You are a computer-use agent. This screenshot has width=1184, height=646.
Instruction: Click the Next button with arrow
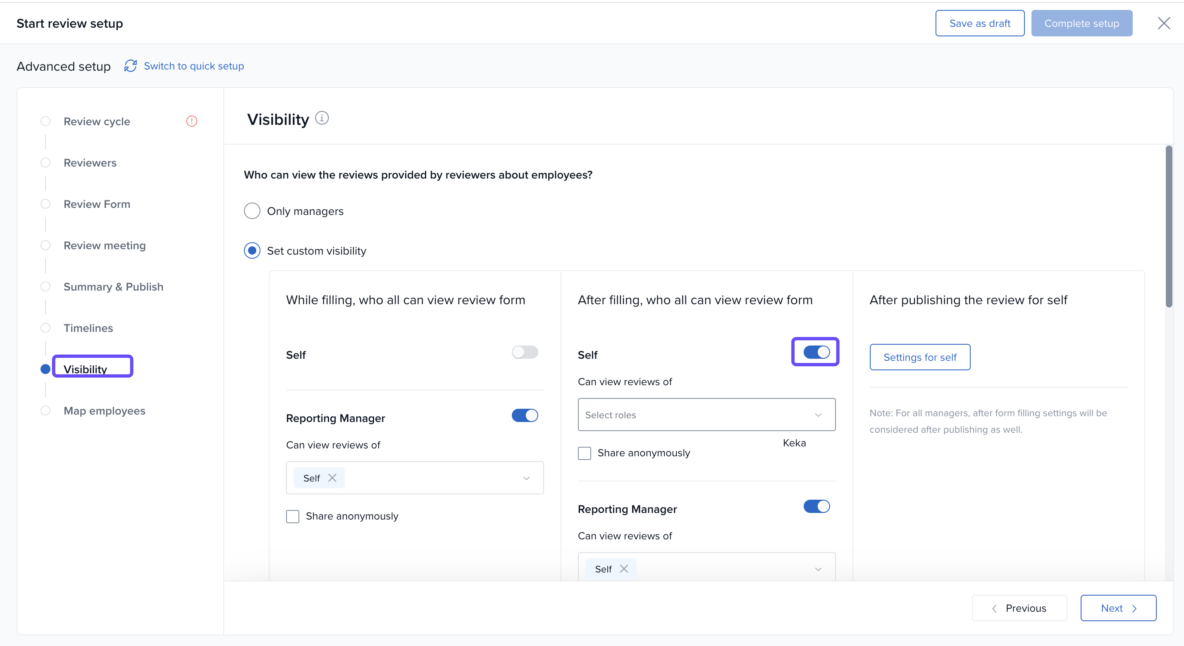(x=1118, y=608)
